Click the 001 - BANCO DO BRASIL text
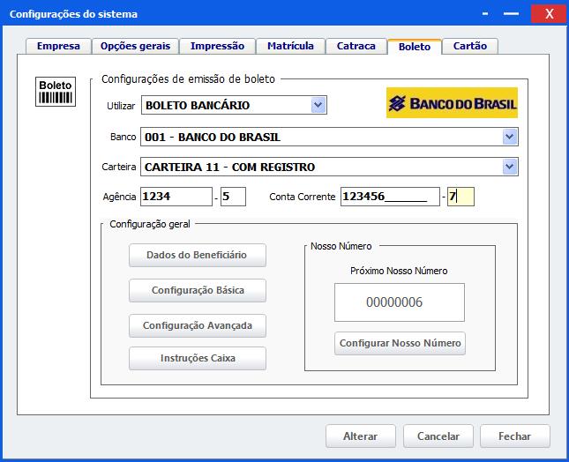The width and height of the screenshot is (569, 462). coord(213,137)
